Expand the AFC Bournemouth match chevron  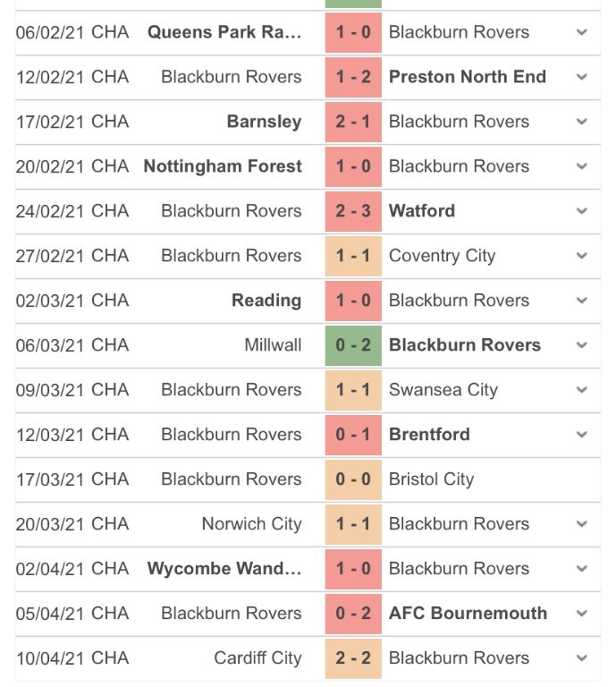(x=582, y=614)
